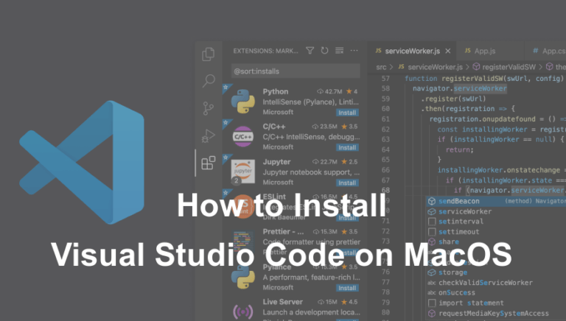
Task: Clear extensions search results icon
Action: (339, 51)
